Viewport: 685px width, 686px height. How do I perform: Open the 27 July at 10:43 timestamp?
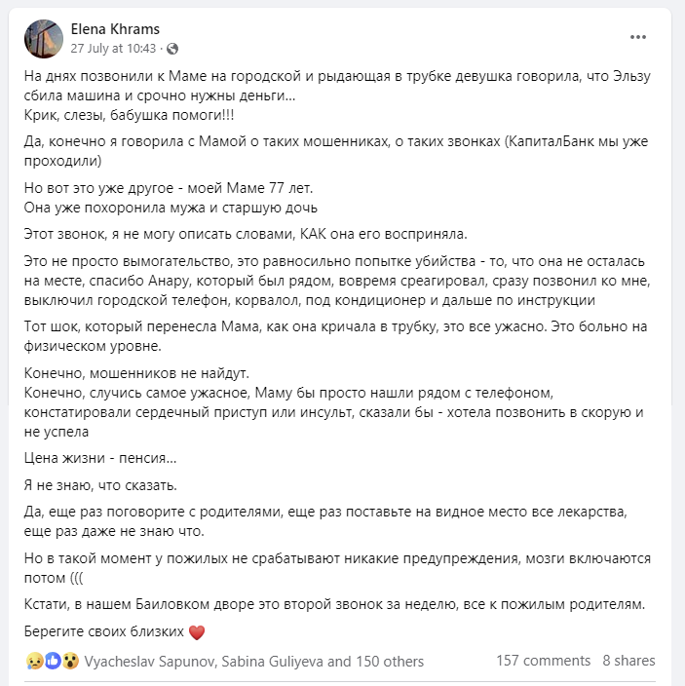(113, 48)
